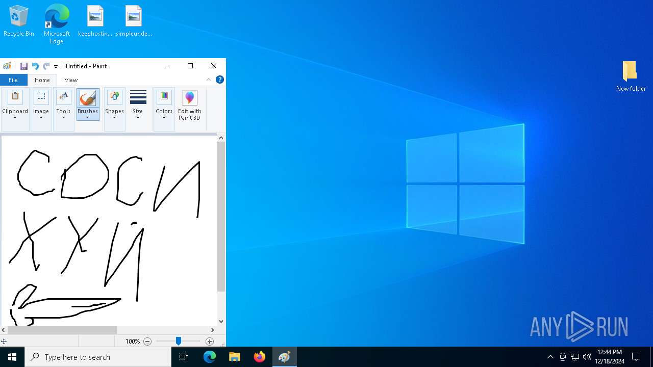Open Task View on the taskbar

click(184, 357)
